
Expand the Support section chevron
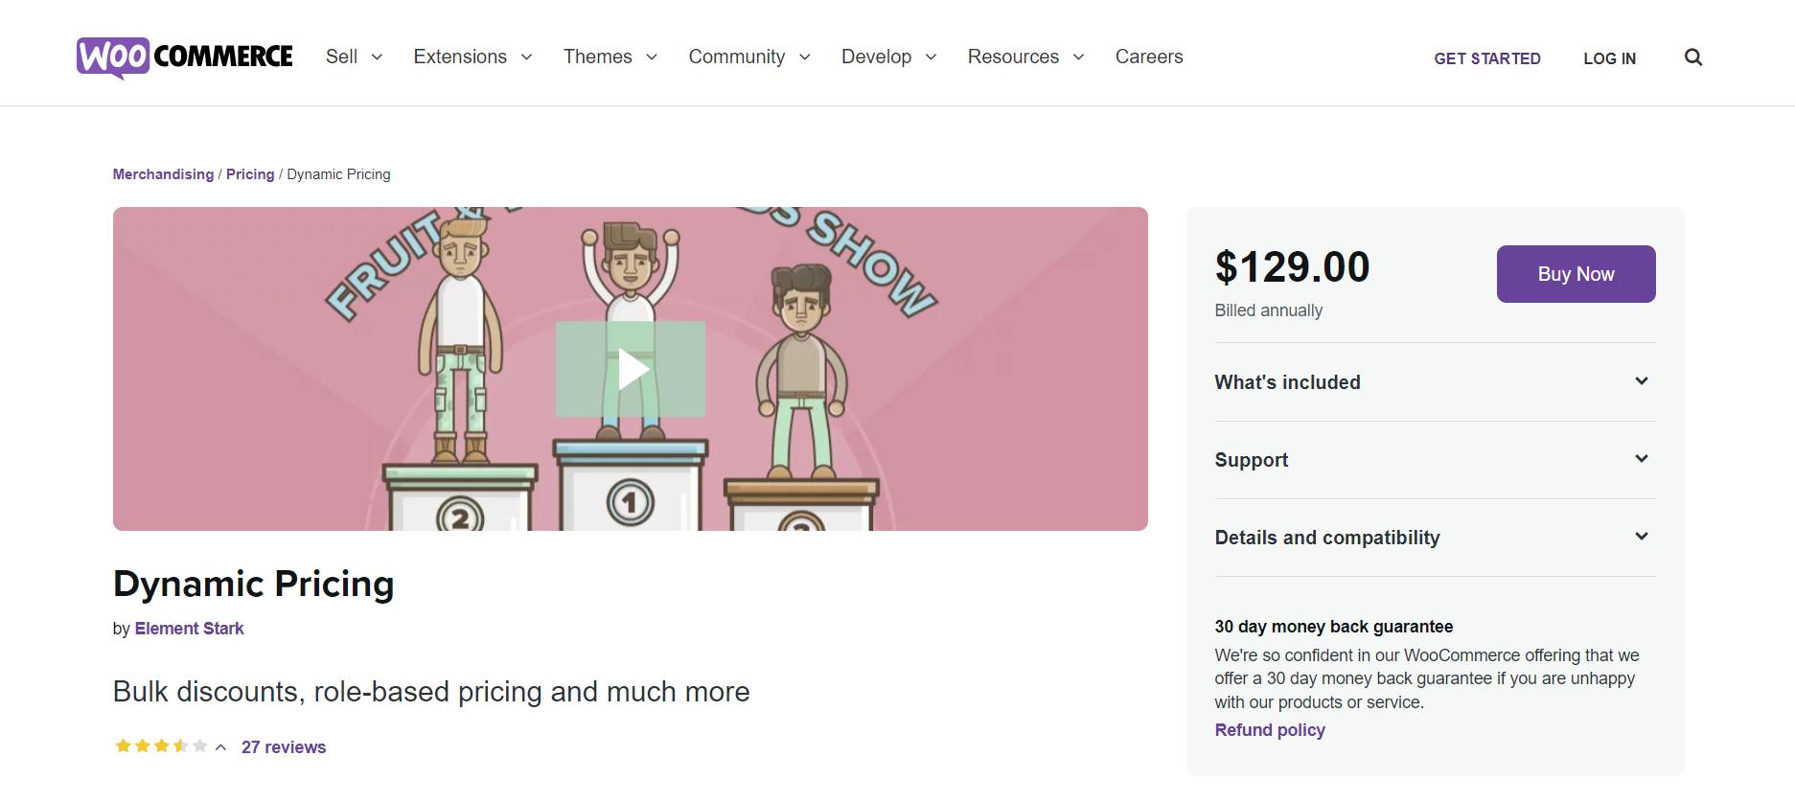coord(1642,459)
